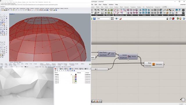Click the Delete layer icon in Layers panel
The width and height of the screenshot is (186, 105).
tap(60, 71)
